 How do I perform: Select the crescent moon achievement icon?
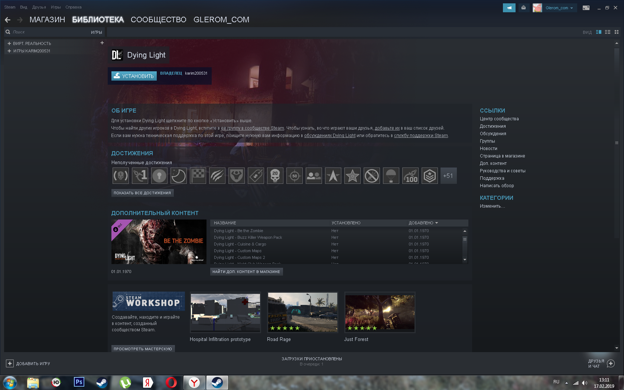[179, 176]
